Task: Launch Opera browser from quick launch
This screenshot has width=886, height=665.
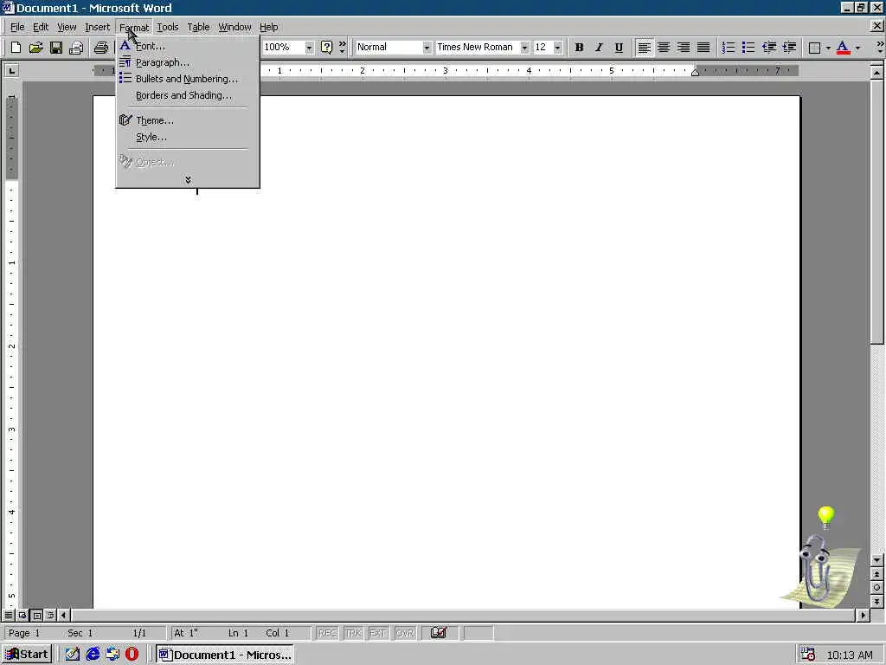Action: pos(132,655)
